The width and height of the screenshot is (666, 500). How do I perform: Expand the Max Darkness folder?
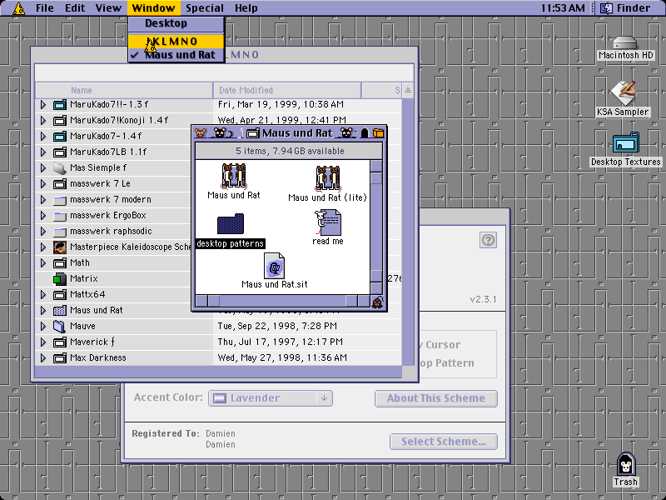[43, 358]
